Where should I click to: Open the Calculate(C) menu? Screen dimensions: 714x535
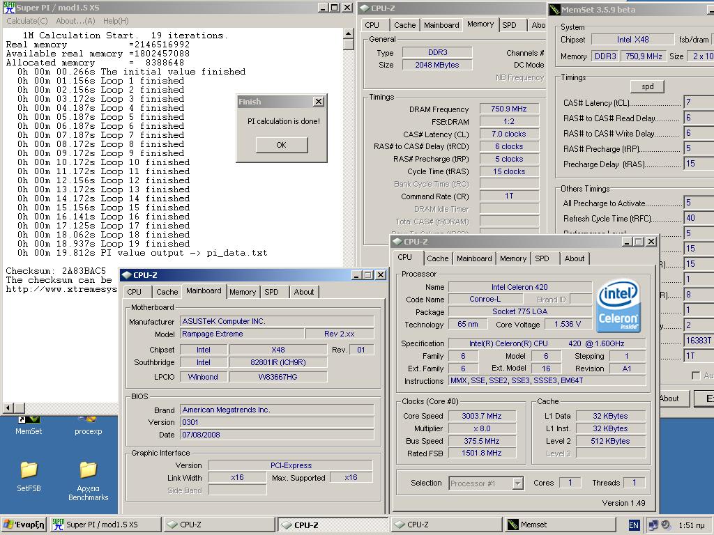(x=27, y=21)
